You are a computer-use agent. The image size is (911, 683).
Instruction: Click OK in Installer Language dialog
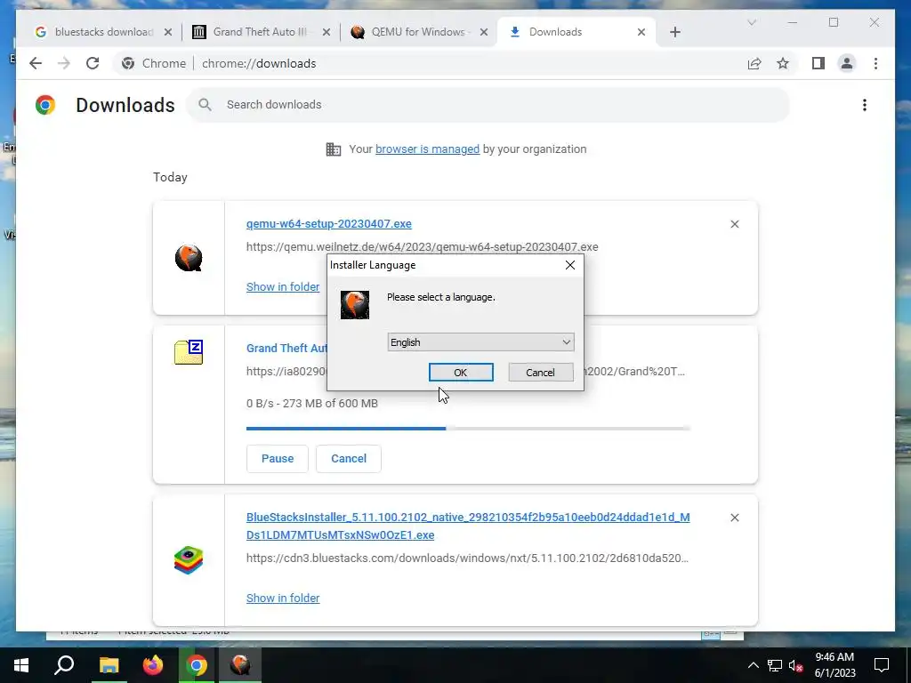click(x=461, y=373)
